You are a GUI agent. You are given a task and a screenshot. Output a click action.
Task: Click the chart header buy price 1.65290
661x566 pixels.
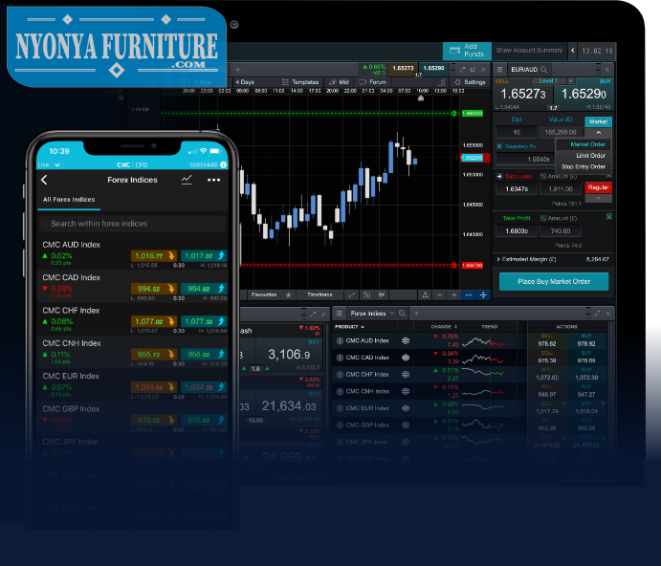point(433,68)
